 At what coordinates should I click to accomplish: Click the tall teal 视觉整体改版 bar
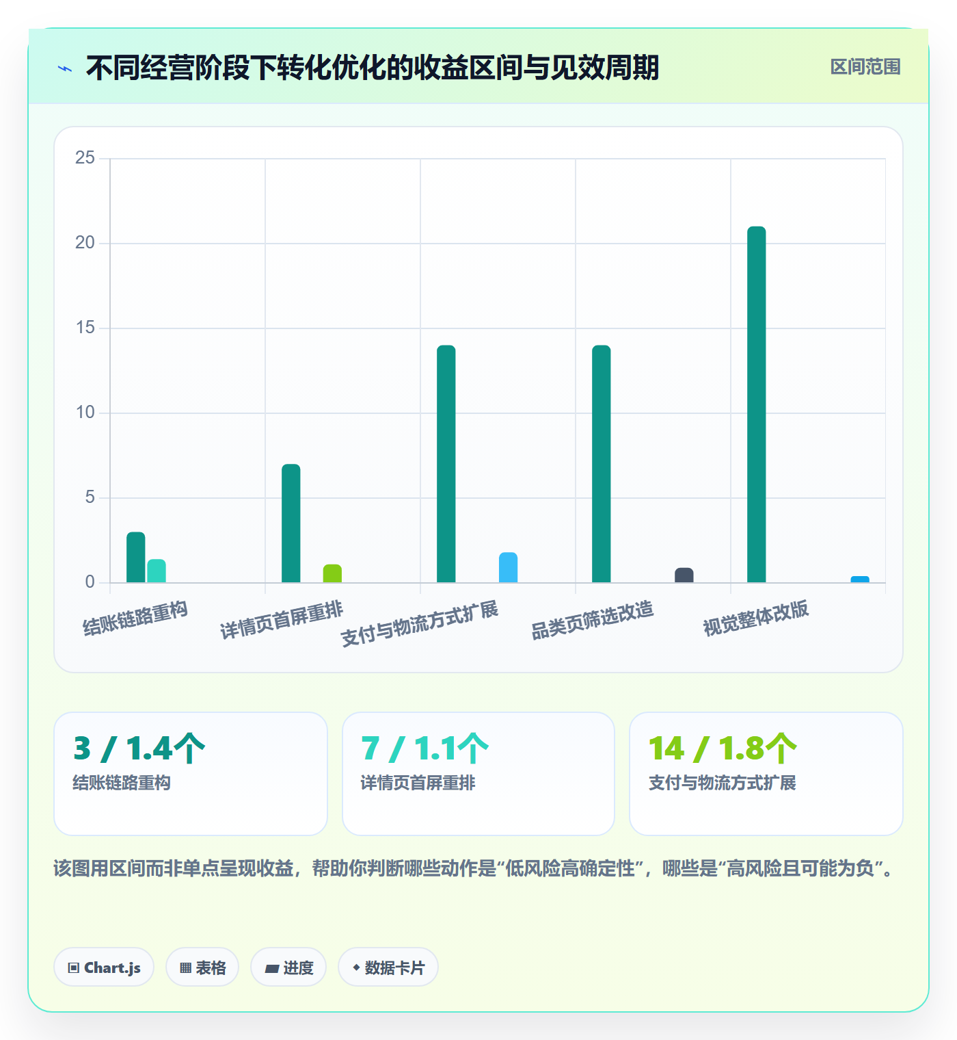click(x=757, y=404)
